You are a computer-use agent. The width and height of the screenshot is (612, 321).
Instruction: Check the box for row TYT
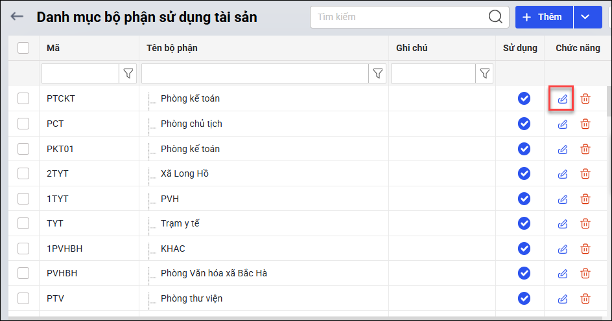(x=23, y=223)
